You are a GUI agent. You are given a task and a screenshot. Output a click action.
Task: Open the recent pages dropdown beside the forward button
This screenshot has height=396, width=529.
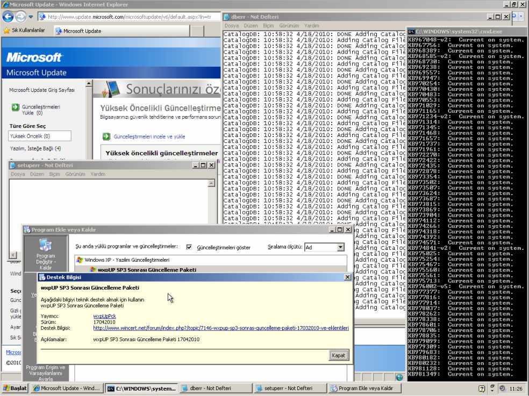[x=31, y=17]
